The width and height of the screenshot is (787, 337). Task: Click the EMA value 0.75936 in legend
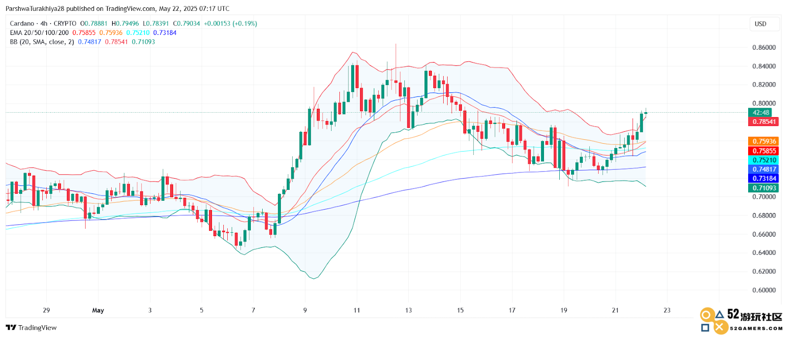point(111,33)
